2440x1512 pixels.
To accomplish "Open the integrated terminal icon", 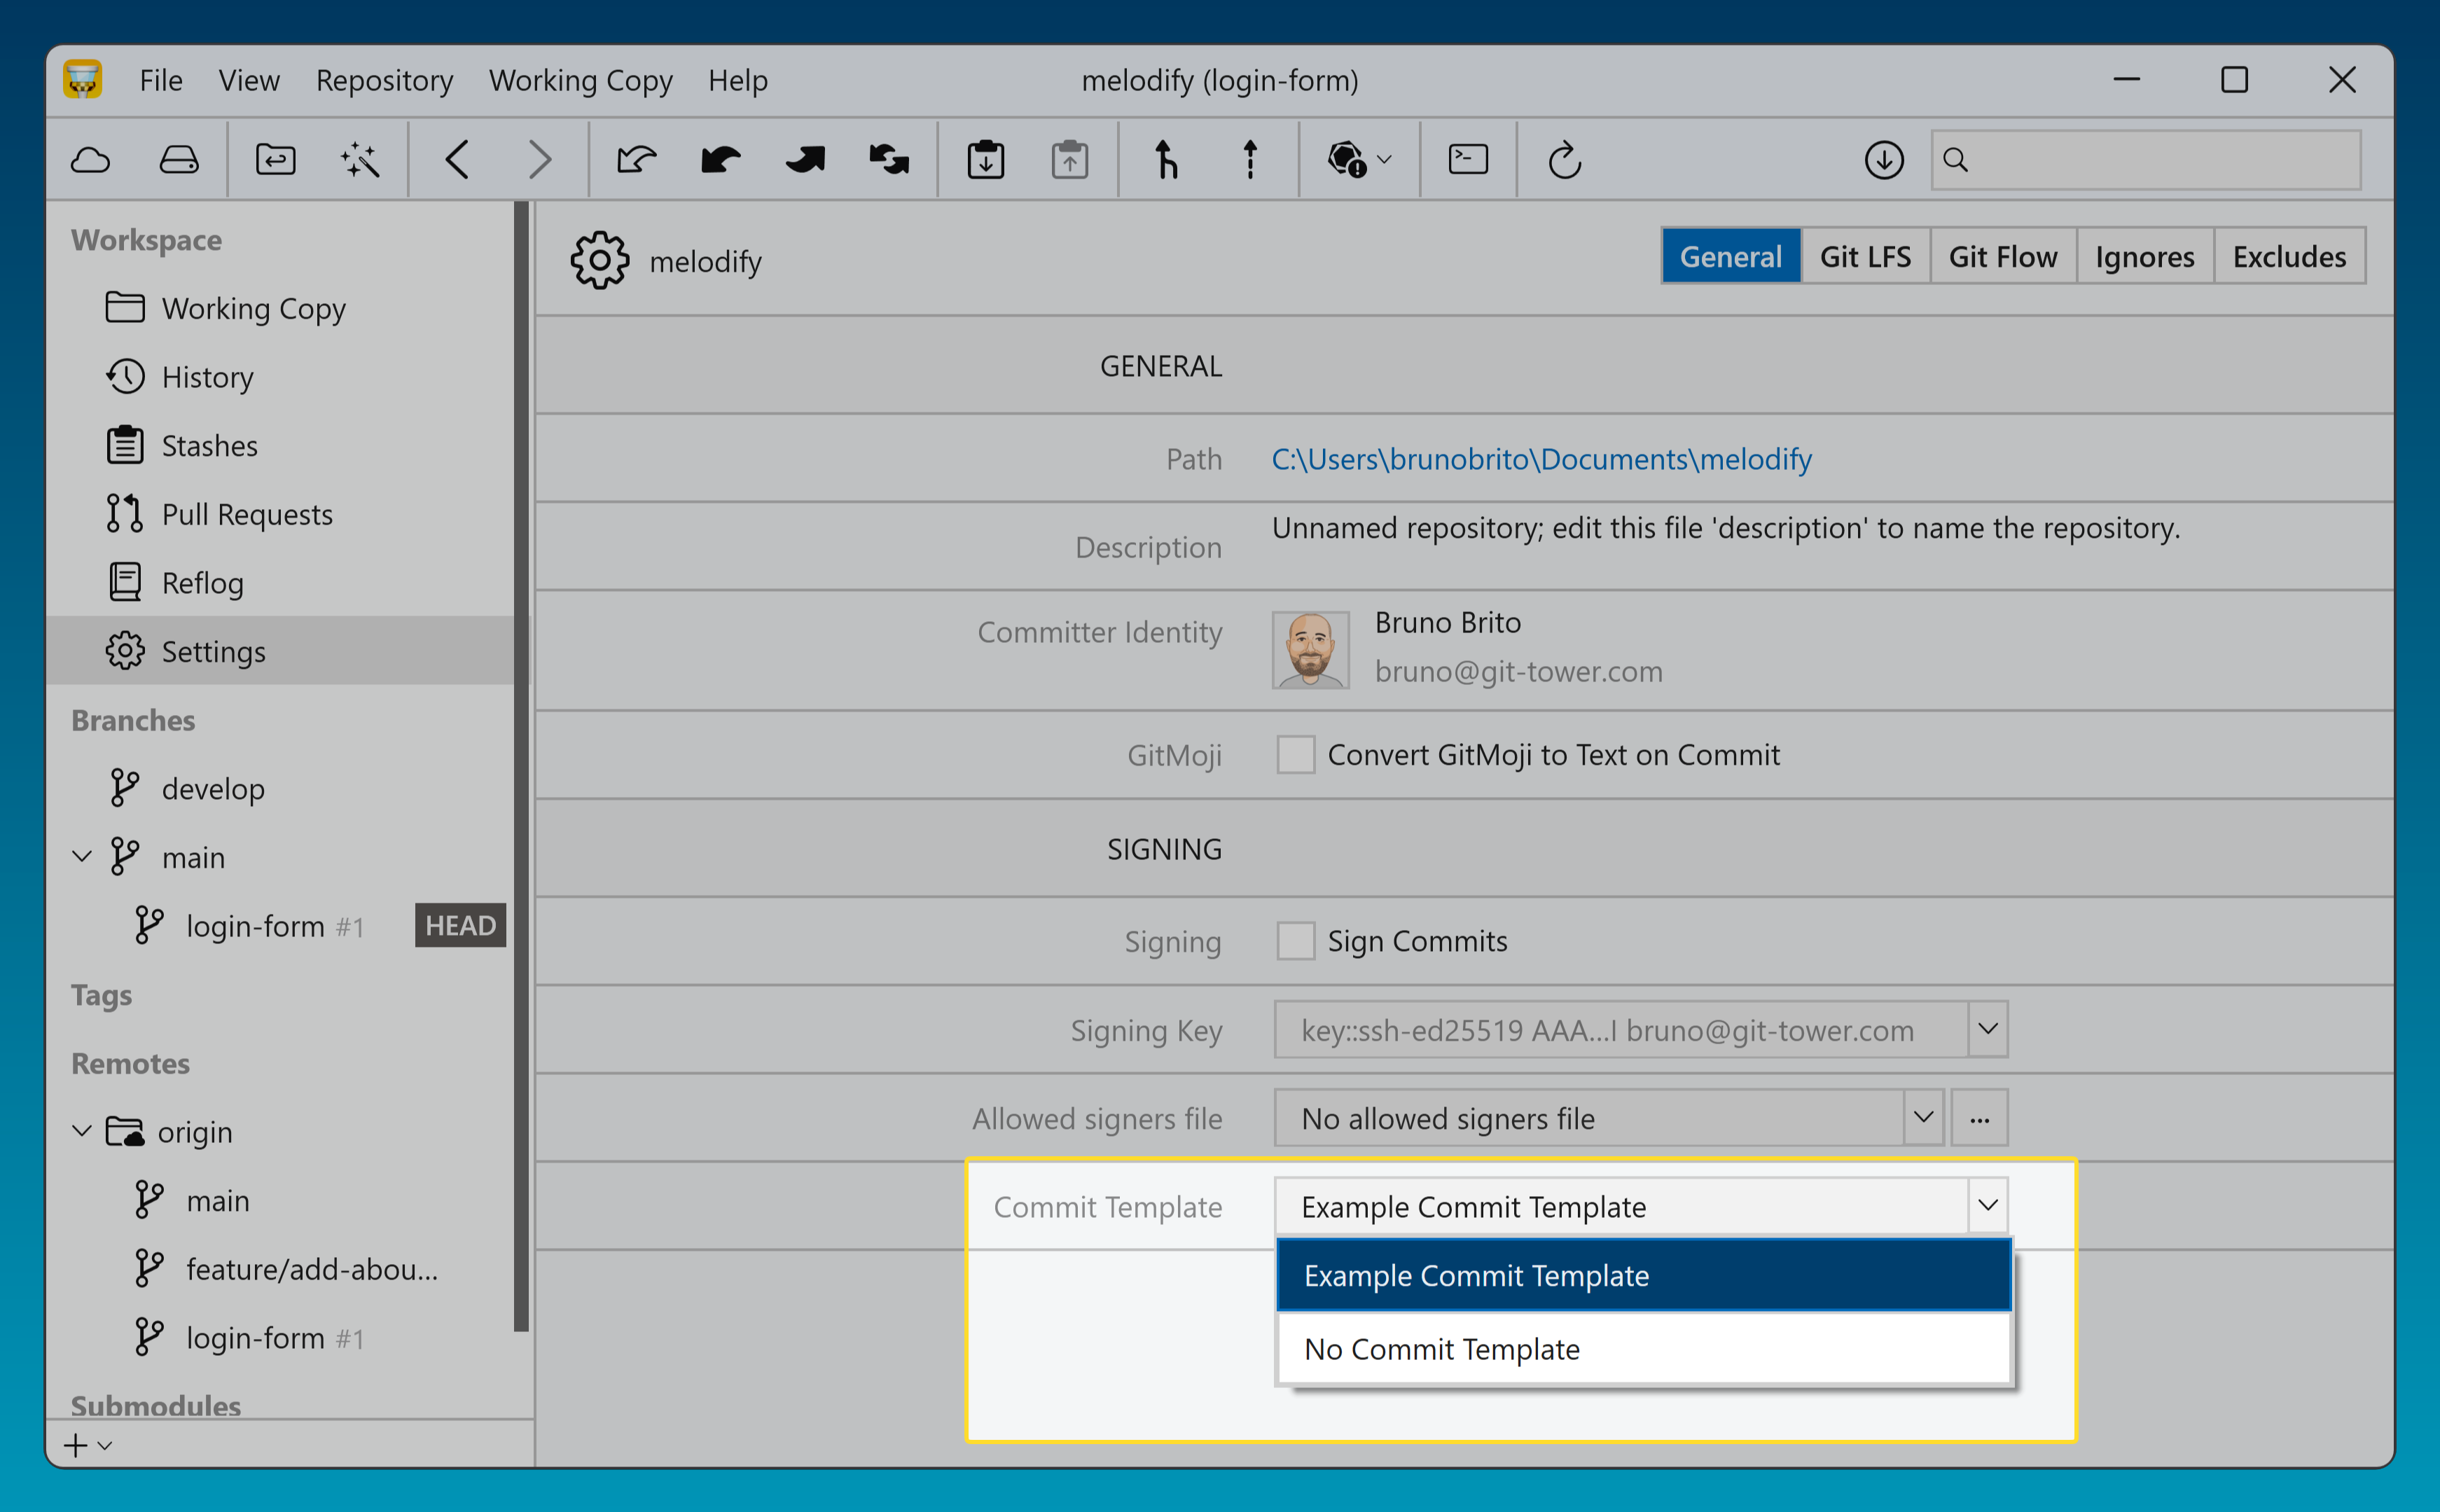I will click(1466, 158).
